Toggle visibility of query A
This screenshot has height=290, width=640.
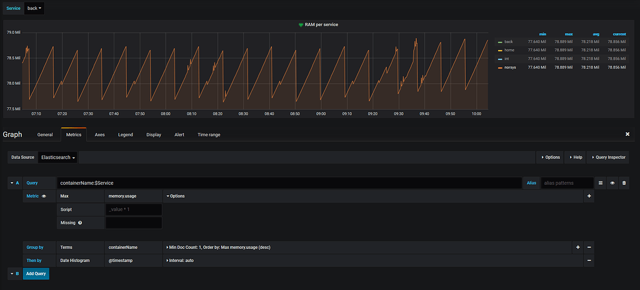click(x=612, y=183)
